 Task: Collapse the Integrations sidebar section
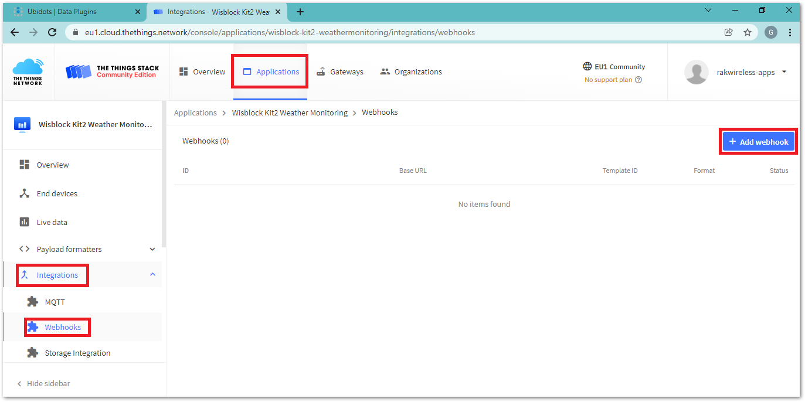click(x=152, y=275)
